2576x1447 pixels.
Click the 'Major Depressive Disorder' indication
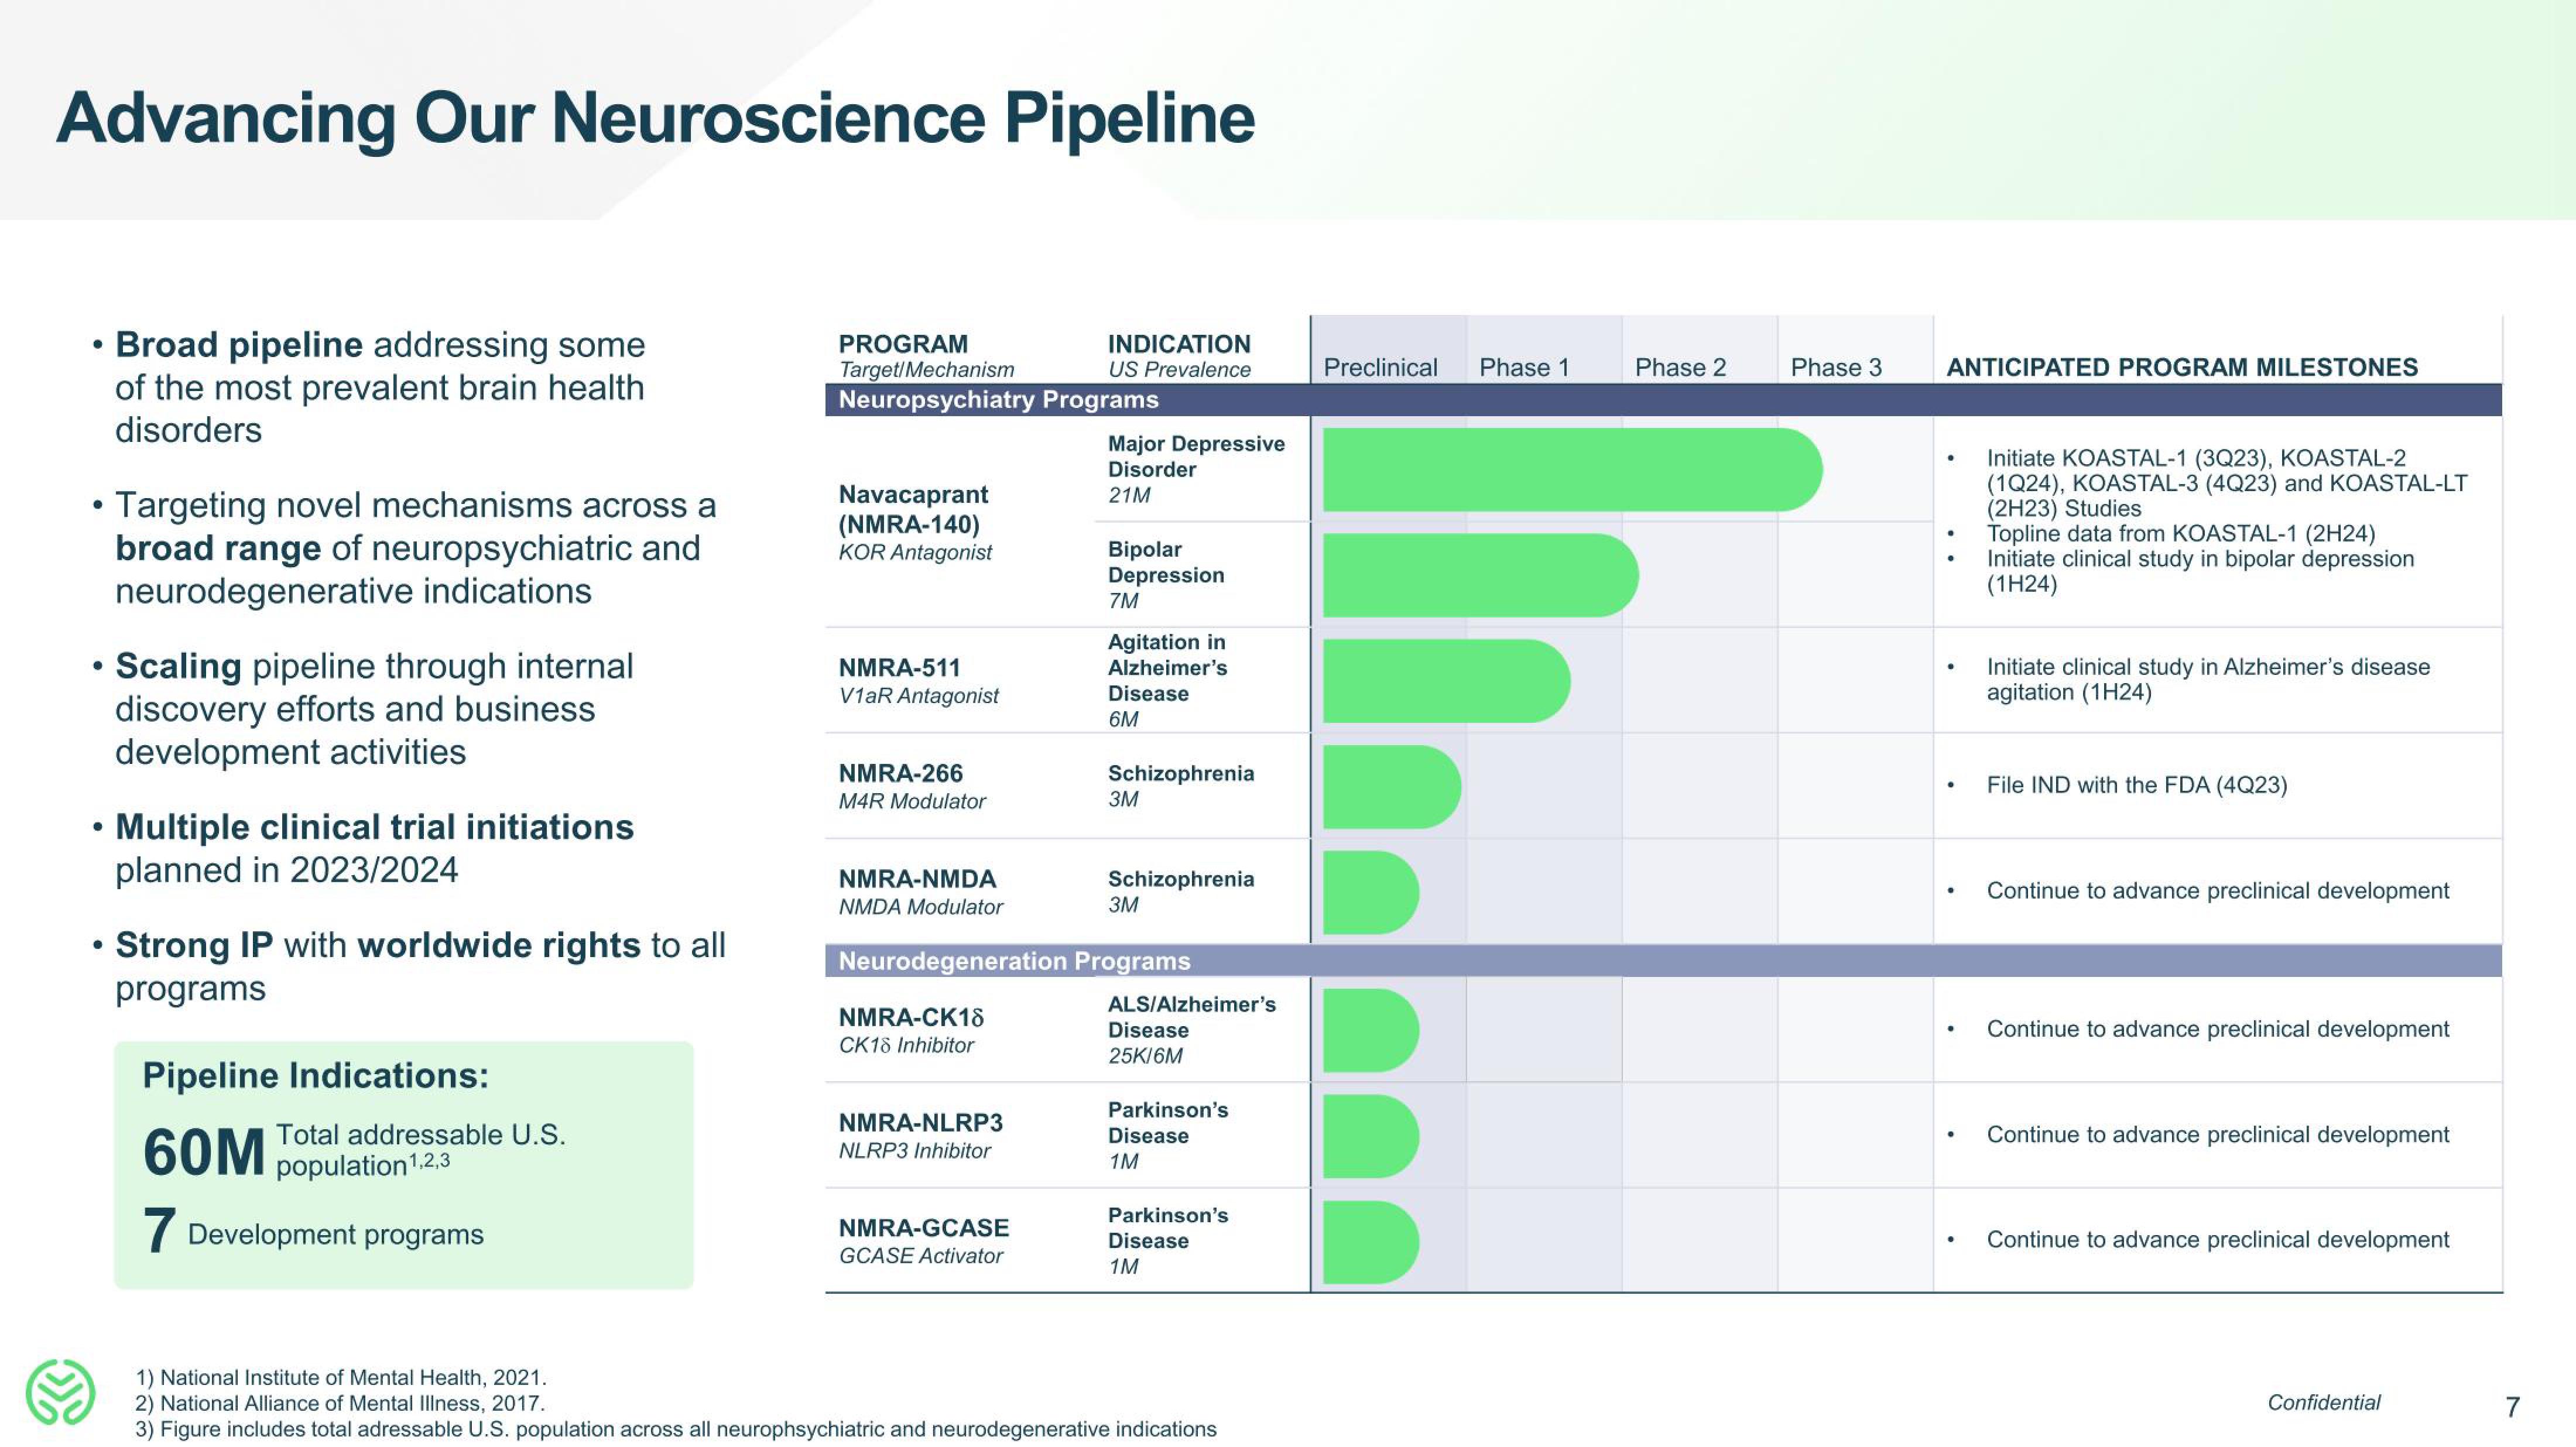(1196, 456)
